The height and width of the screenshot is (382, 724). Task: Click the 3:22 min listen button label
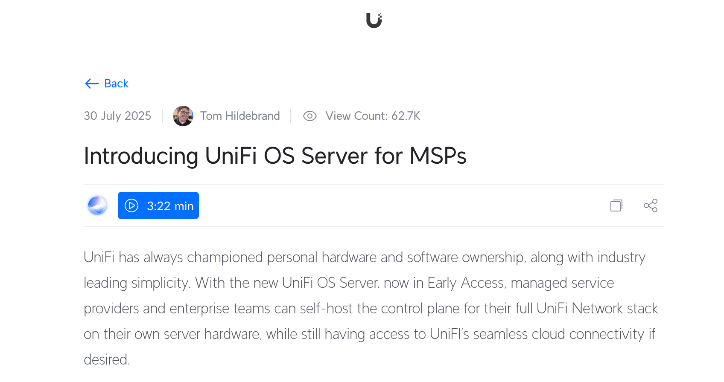(x=170, y=206)
